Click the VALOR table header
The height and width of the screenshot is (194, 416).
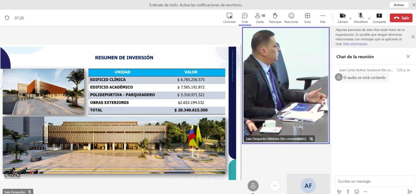click(191, 72)
